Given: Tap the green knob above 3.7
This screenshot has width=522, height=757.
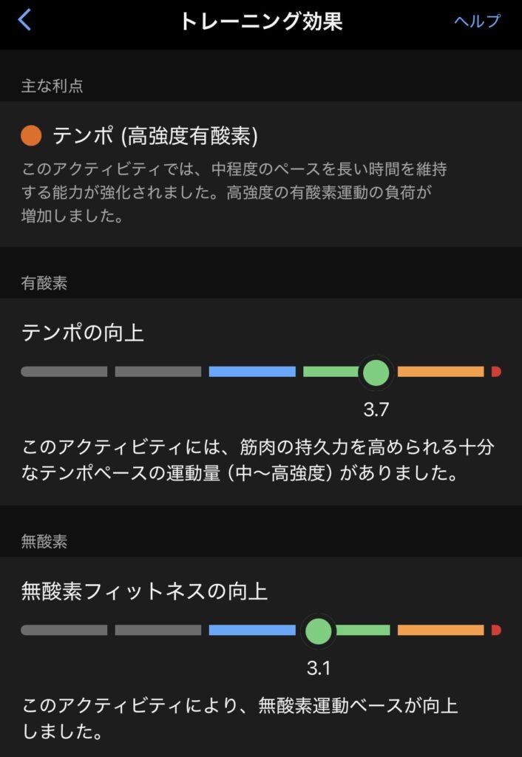Looking at the screenshot, I should point(376,372).
